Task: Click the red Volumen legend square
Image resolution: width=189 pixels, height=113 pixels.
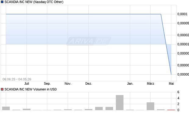Action: tap(2, 89)
